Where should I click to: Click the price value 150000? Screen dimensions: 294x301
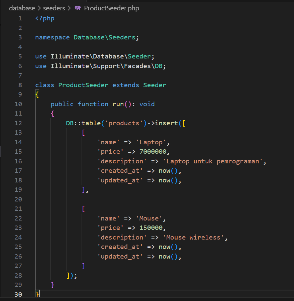(151, 228)
